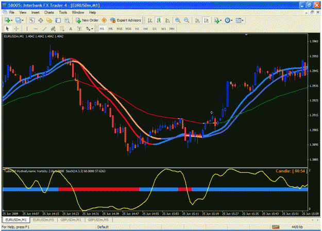Open the Help menu
Screen dimensions: 322x231
point(92,12)
